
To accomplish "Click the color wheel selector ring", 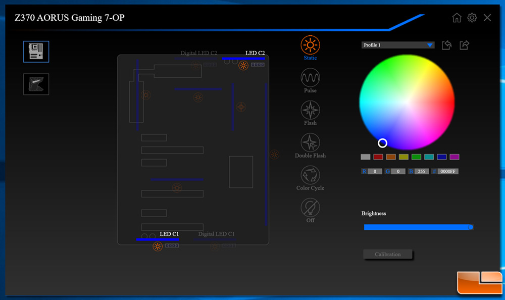I will coord(382,143).
